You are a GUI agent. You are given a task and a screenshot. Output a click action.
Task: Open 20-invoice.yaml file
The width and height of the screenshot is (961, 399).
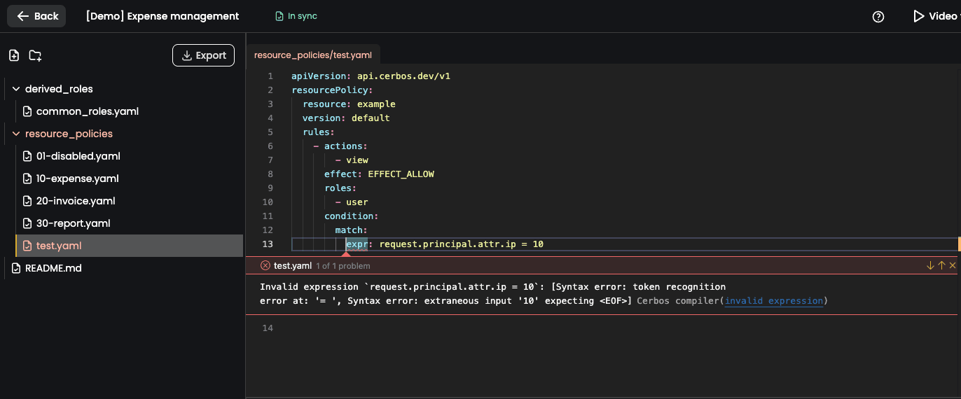pos(76,201)
